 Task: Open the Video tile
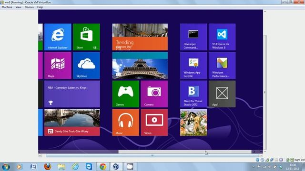(154, 123)
